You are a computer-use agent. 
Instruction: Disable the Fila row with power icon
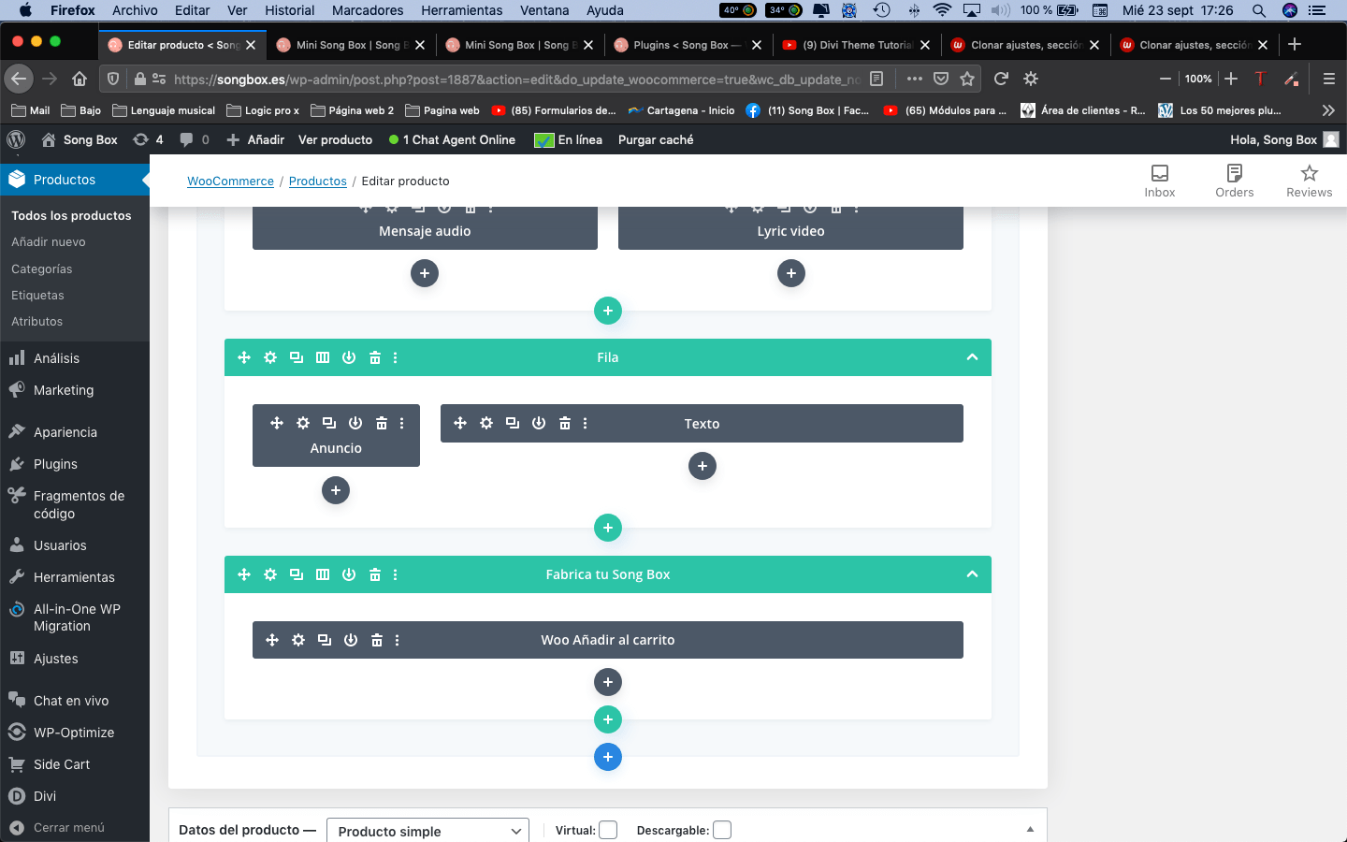point(349,357)
